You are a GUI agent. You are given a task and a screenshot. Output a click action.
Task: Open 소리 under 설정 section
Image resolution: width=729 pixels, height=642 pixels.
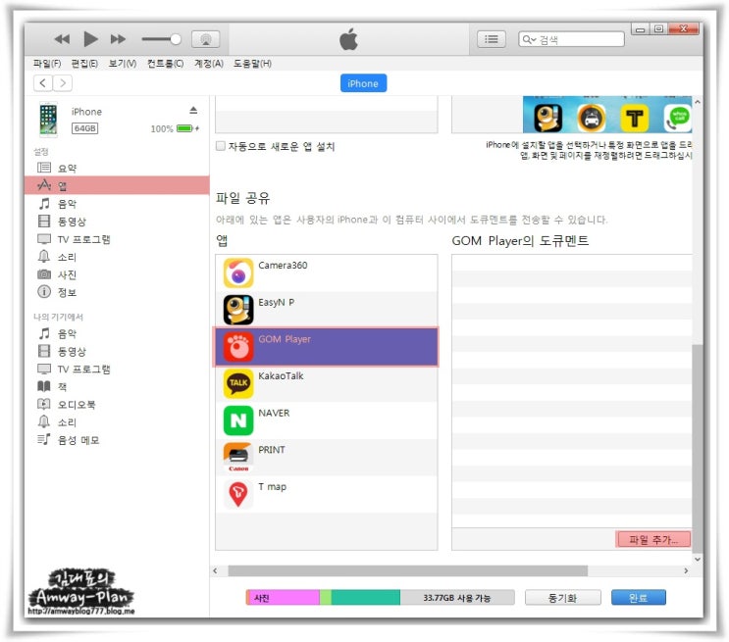click(116, 257)
